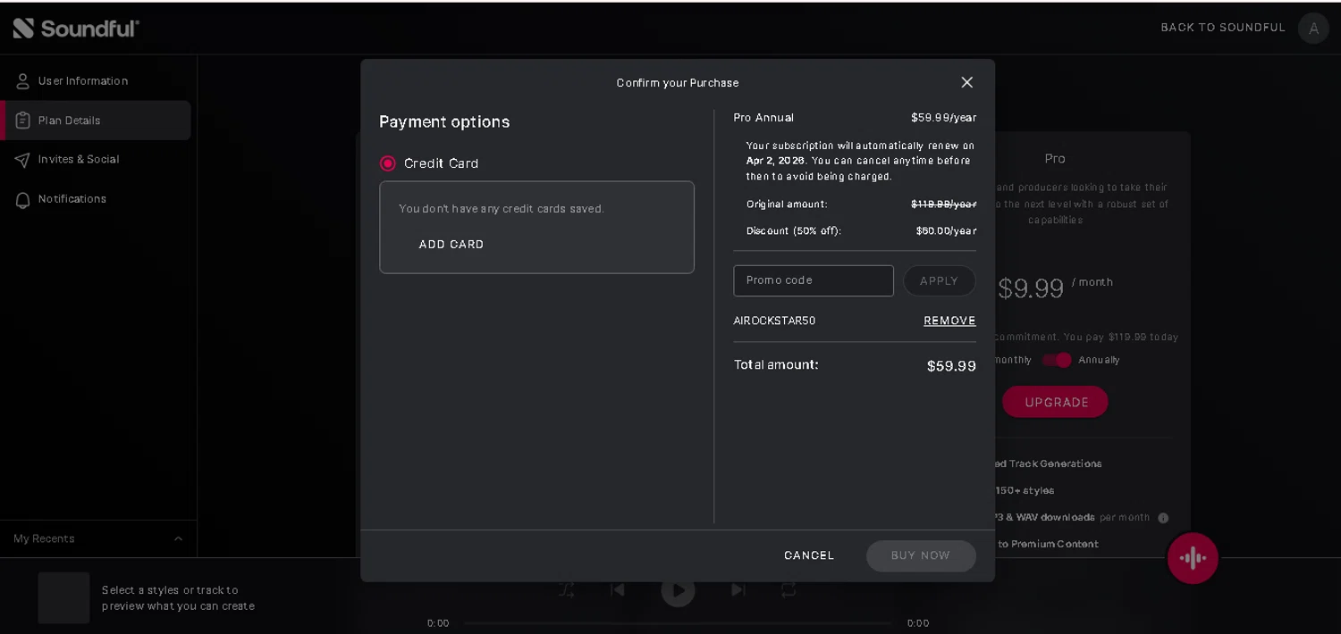Viewport: 1341px width, 634px height.
Task: Click the Discount (50% off) label
Action: [794, 231]
